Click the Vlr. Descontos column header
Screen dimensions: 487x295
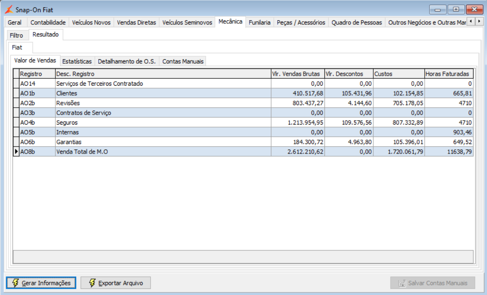pos(349,74)
